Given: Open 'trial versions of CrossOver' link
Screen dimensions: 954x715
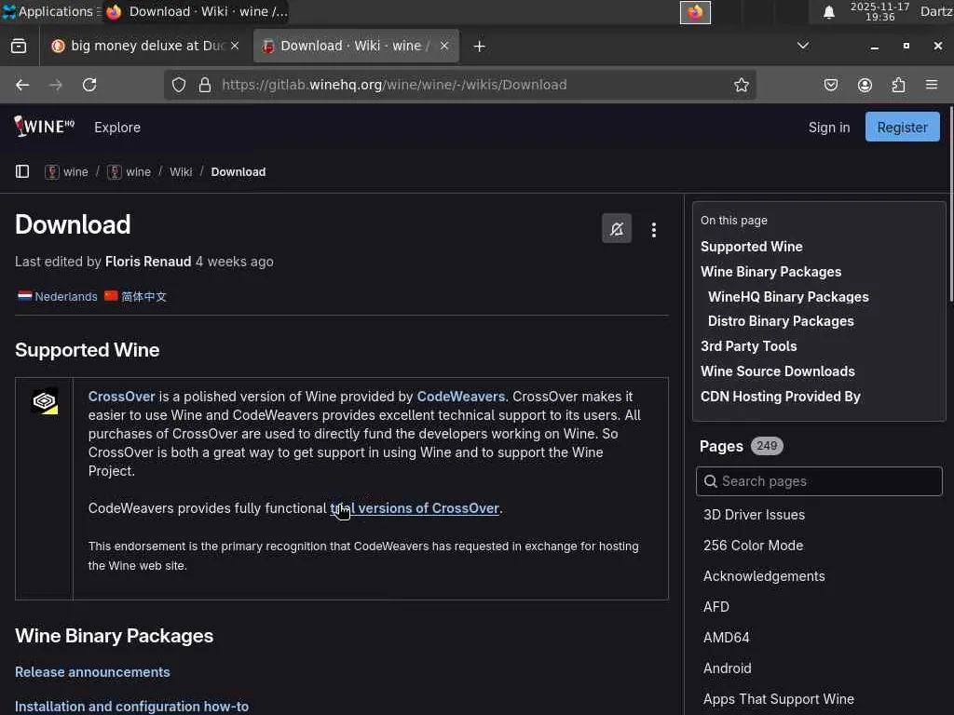Looking at the screenshot, I should [415, 508].
